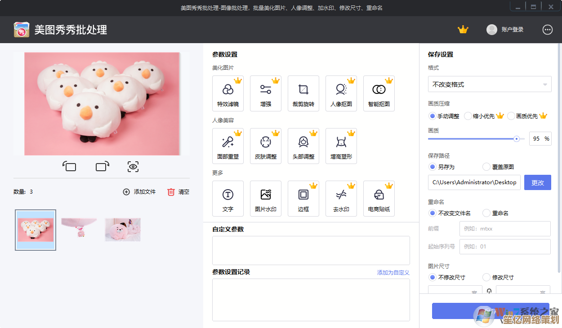Screen dimensions: 562x328
Task: Click the 添加为自定义 link
Action: (393, 272)
